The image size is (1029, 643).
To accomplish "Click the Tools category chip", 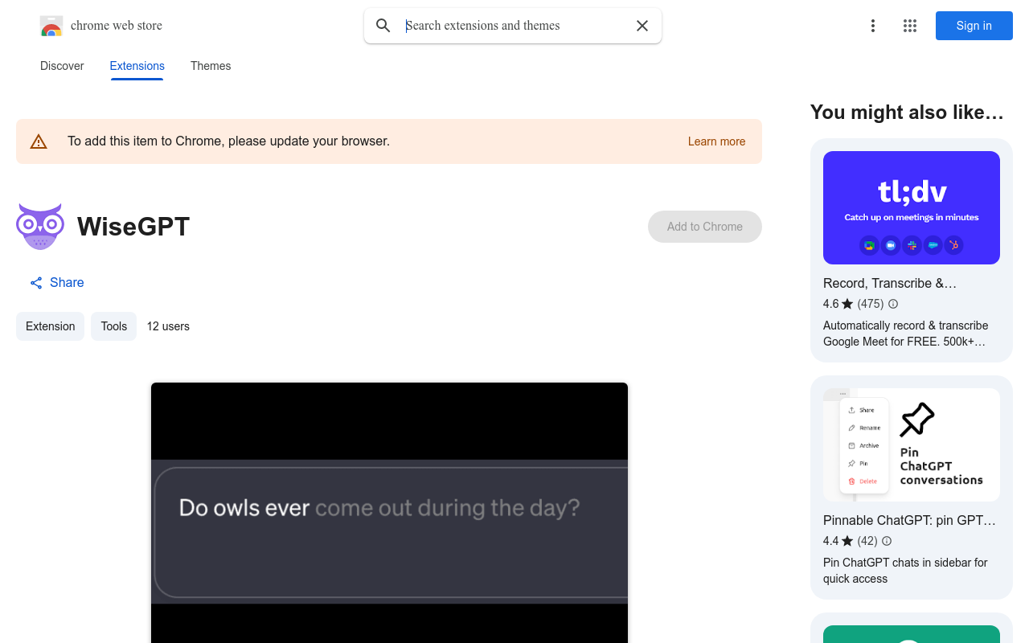I will pos(114,326).
